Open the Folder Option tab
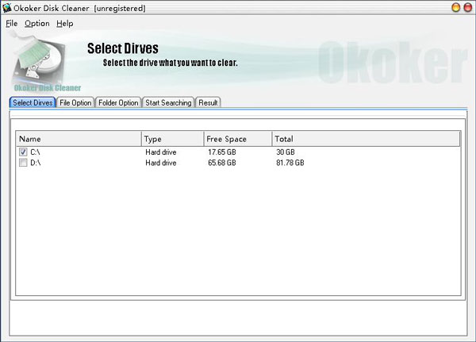Screen dimensions: 476x342 pyautogui.click(x=118, y=102)
